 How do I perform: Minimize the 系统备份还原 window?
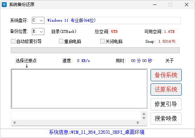[155, 5]
